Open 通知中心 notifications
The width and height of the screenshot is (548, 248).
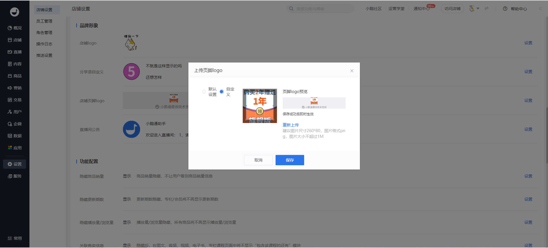click(422, 9)
